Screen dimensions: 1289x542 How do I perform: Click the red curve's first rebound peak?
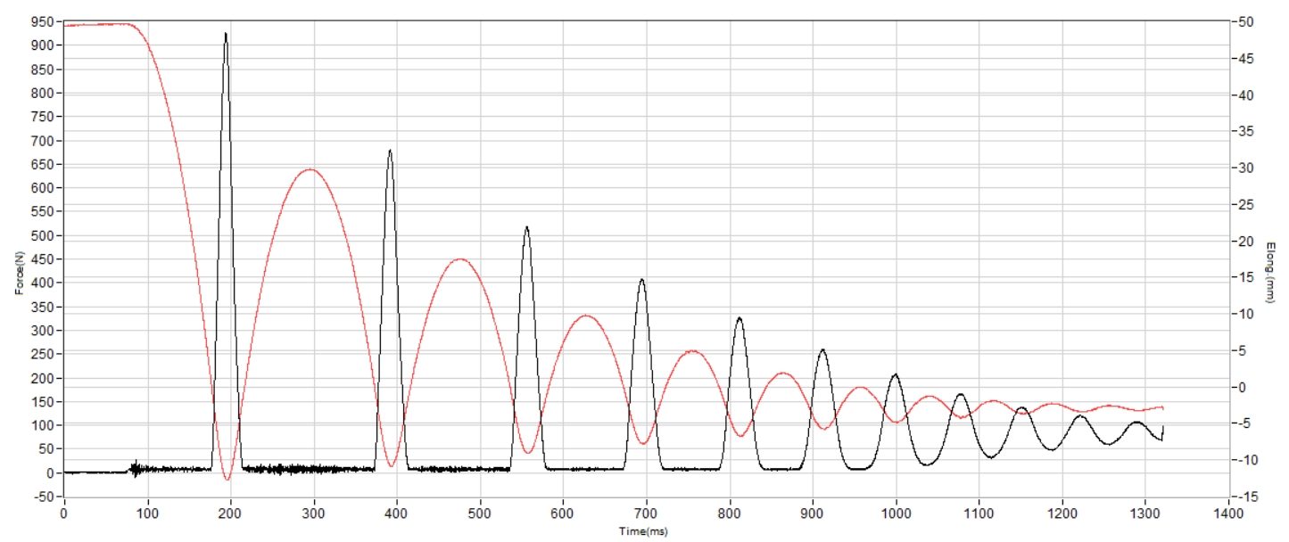(x=310, y=169)
